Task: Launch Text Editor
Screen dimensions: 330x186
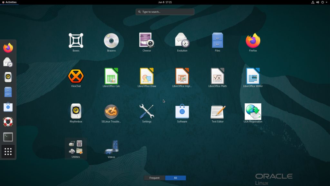Action: click(218, 112)
